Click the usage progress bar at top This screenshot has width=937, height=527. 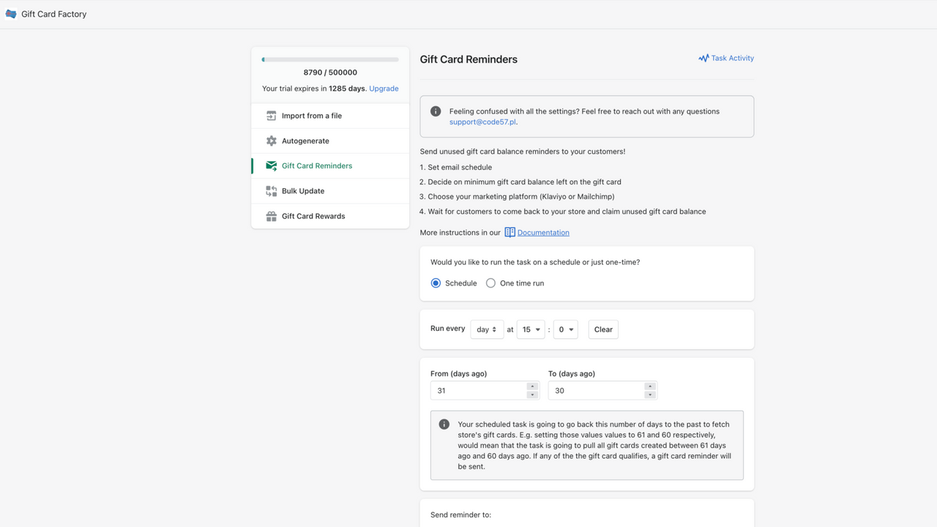pyautogui.click(x=330, y=59)
